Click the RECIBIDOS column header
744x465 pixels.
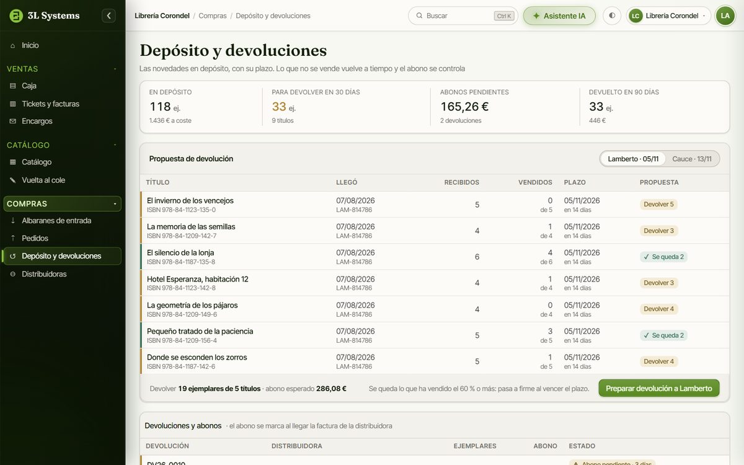[462, 182]
